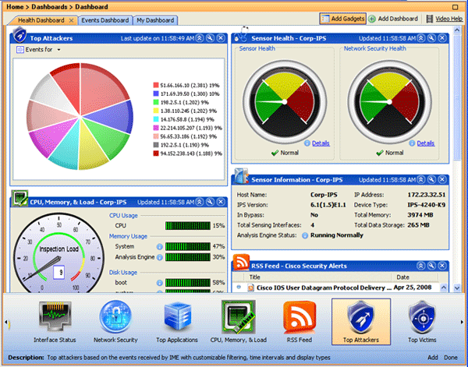The height and width of the screenshot is (367, 468).
Task: Collapse the Sensor Health panel
Action: click(x=421, y=38)
